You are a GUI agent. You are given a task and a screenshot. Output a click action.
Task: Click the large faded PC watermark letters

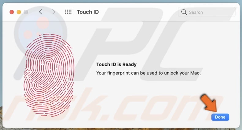139,45
